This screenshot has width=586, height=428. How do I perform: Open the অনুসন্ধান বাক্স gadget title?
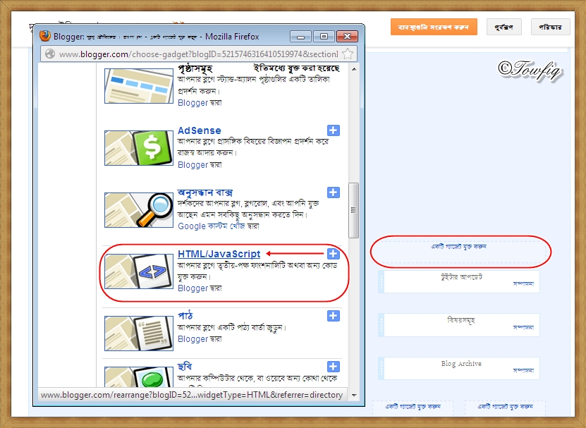[205, 192]
